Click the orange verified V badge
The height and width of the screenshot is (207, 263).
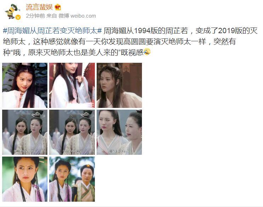[x=18, y=17]
